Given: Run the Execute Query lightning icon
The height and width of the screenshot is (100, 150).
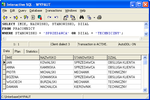Looking at the screenshot, I should [26, 18].
